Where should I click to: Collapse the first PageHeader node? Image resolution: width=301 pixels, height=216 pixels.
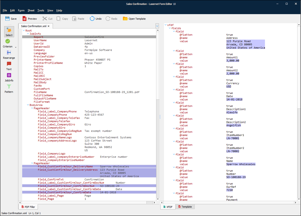coord(32,108)
